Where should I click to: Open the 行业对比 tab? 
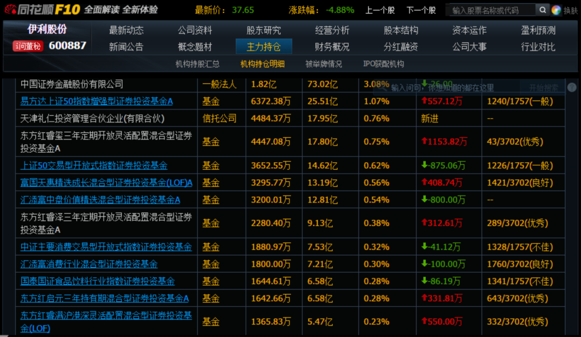coord(538,47)
